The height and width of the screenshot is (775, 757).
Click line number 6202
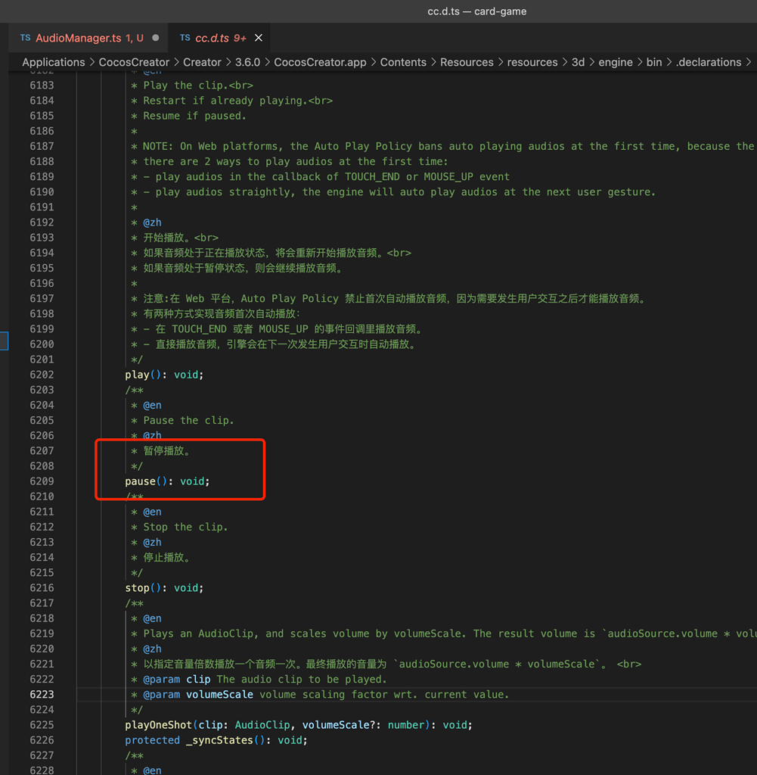tap(42, 375)
